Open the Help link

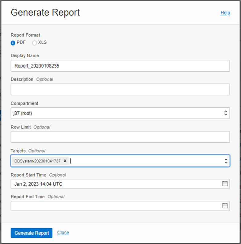[225, 13]
